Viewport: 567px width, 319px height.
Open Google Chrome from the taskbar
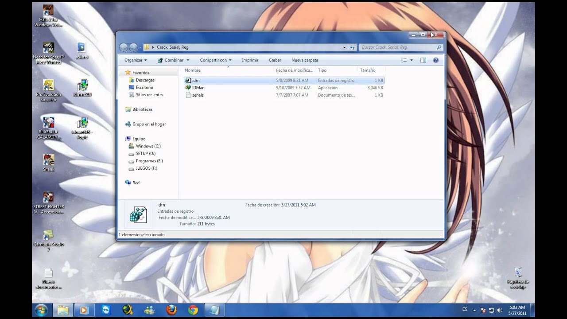coord(193,310)
